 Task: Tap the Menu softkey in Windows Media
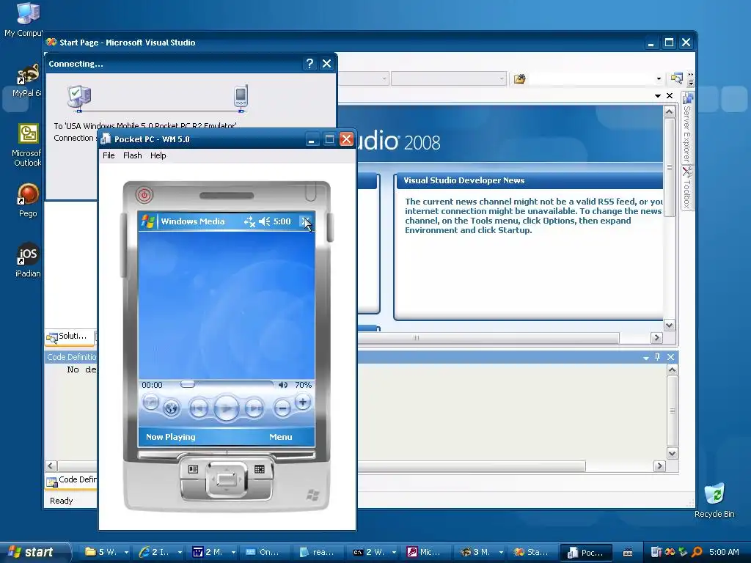click(x=281, y=437)
